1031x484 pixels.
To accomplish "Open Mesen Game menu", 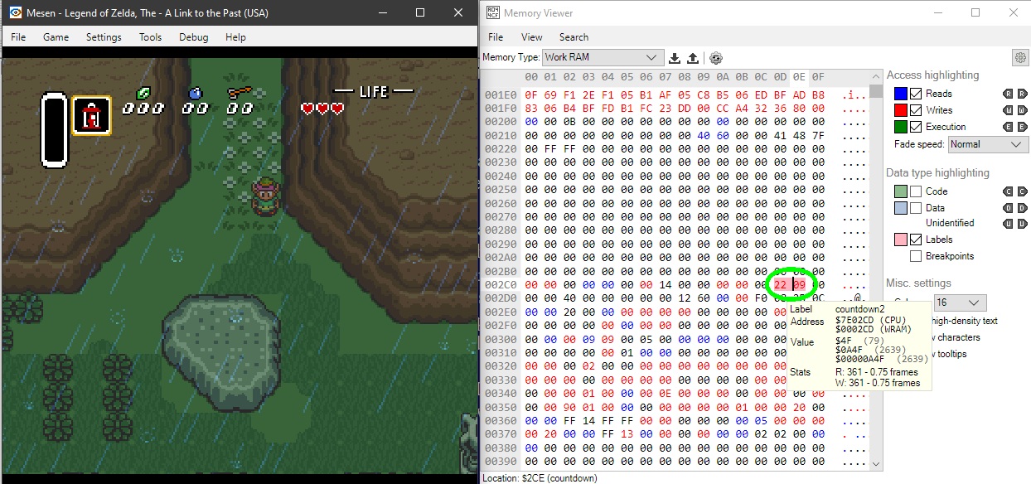I will pyautogui.click(x=56, y=37).
